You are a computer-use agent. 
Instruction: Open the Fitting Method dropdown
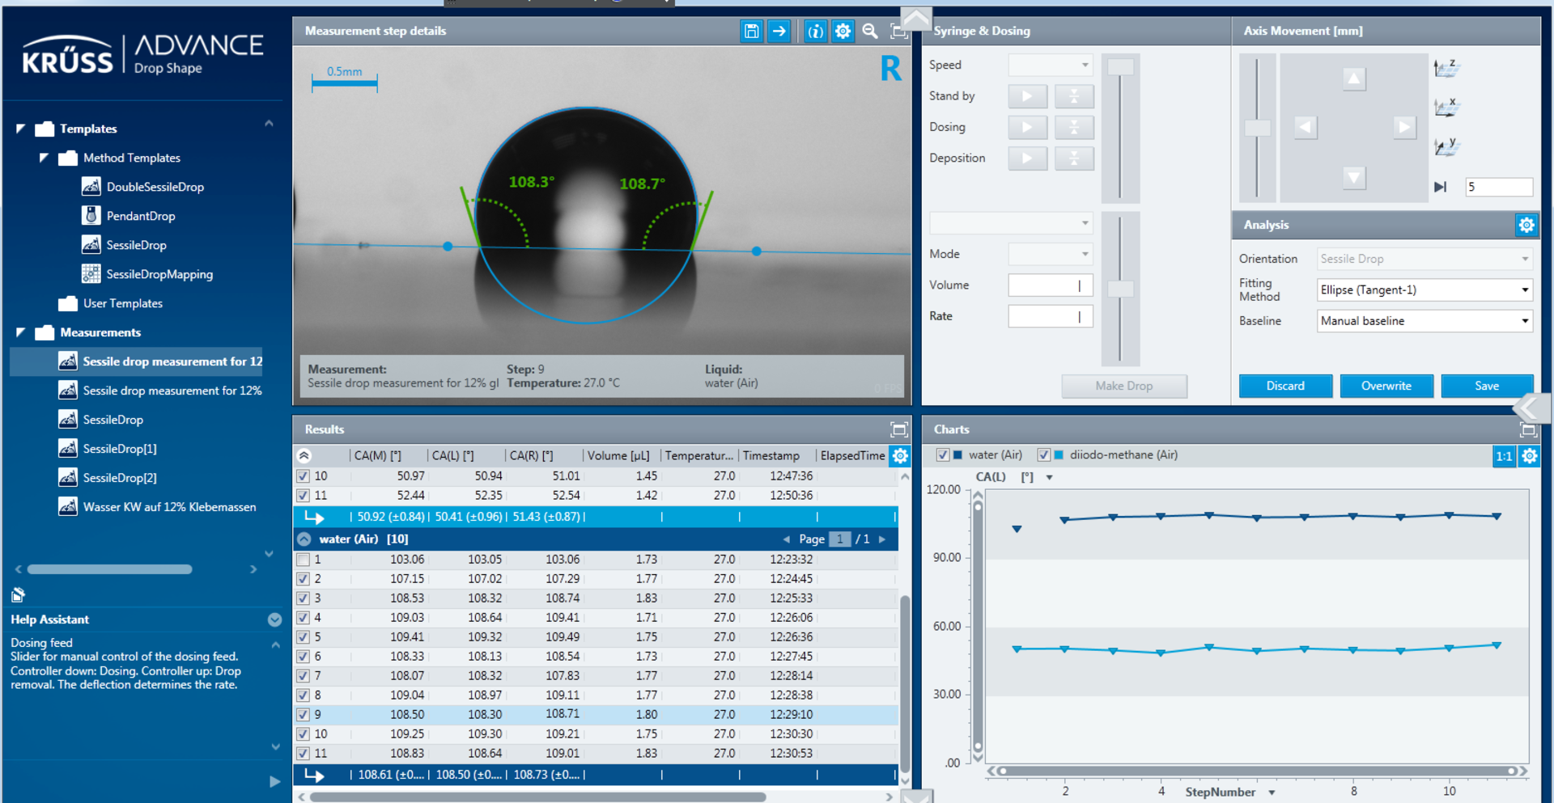pos(1424,290)
